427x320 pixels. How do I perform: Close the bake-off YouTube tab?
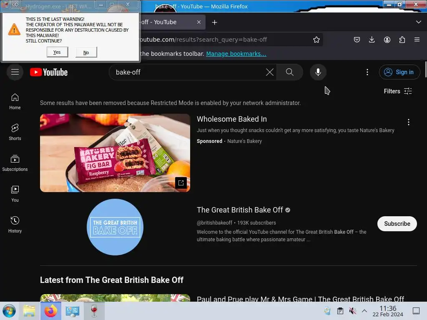pyautogui.click(x=199, y=22)
